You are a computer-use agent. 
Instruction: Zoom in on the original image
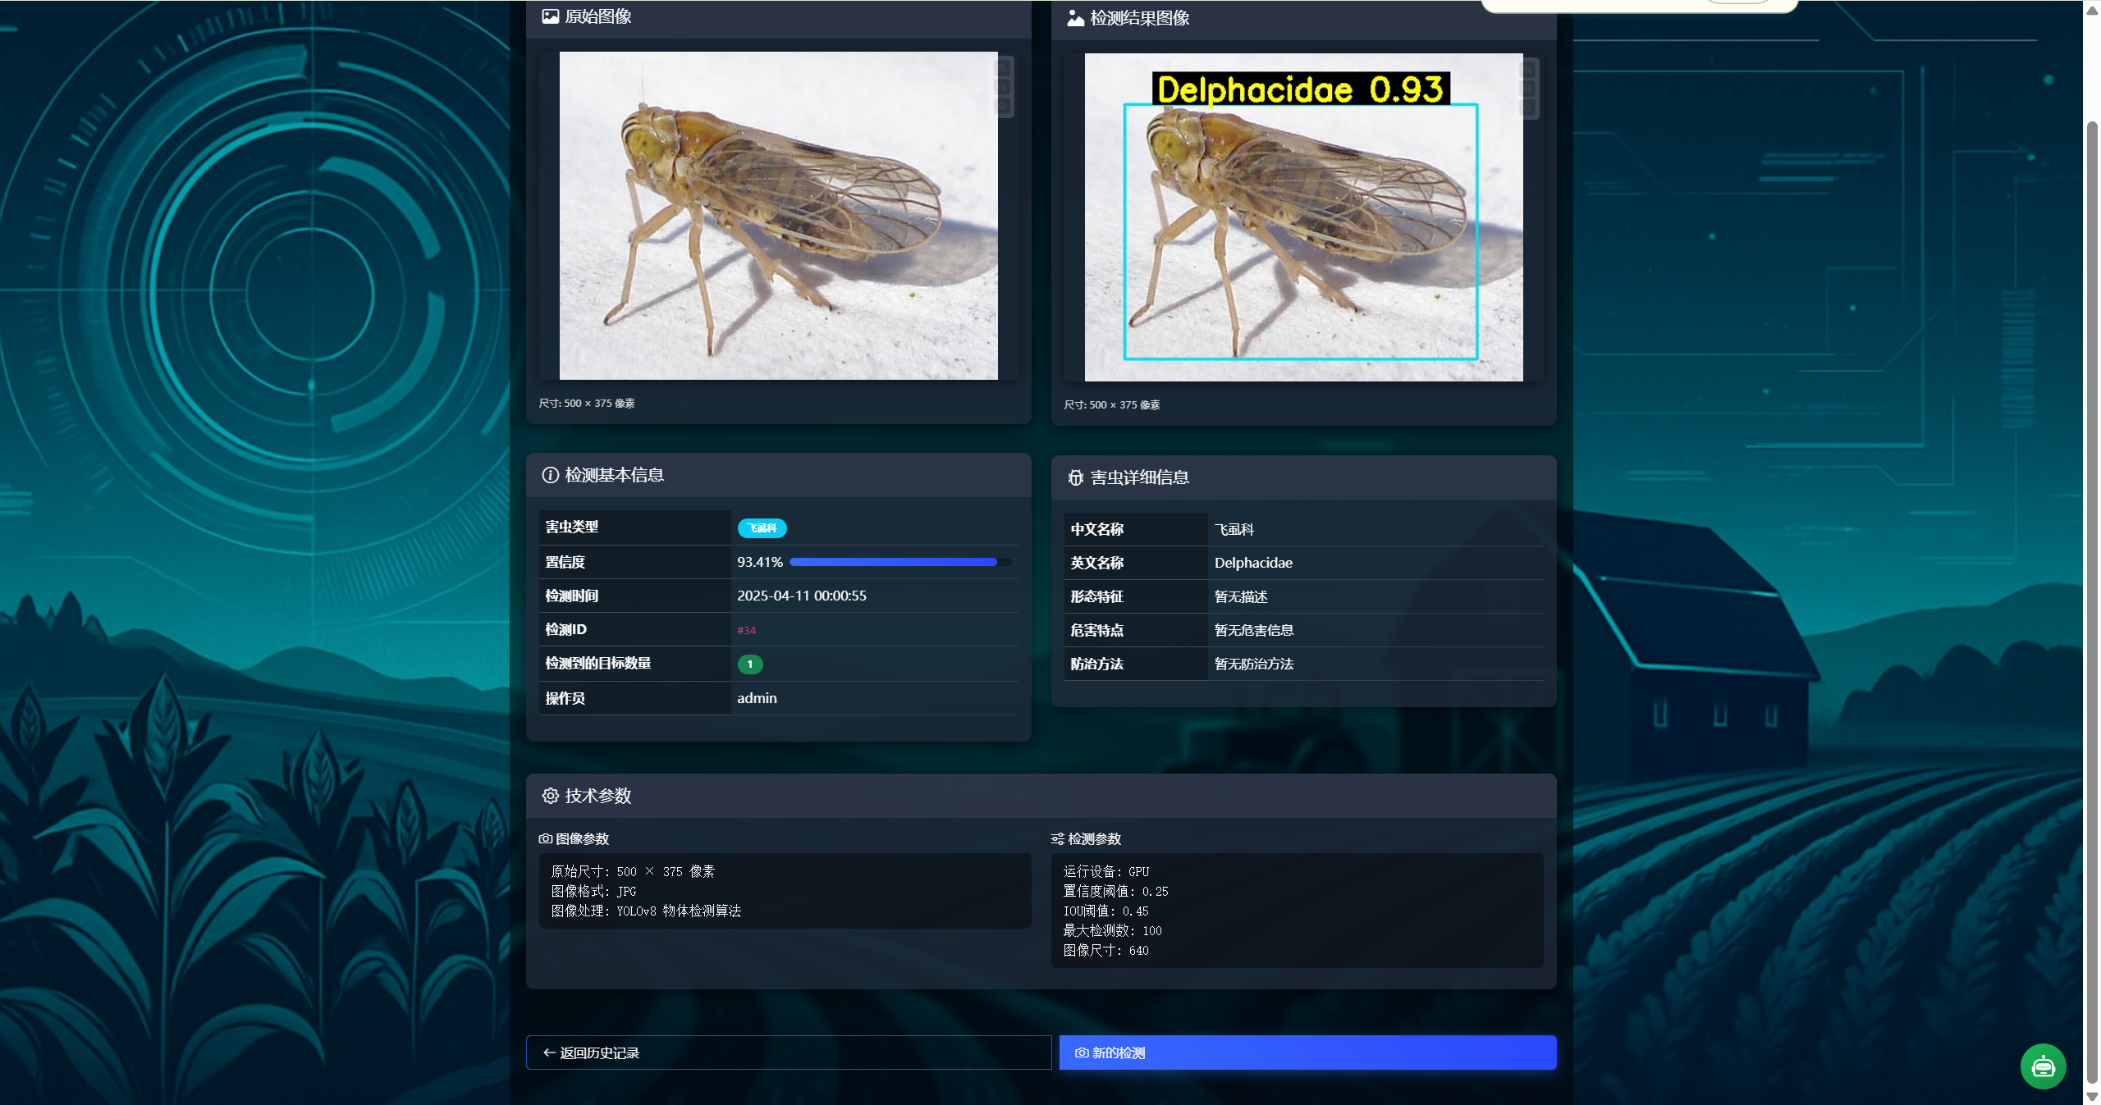1003,68
